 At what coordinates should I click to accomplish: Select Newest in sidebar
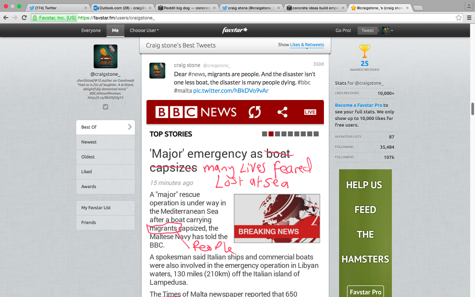[x=106, y=142]
